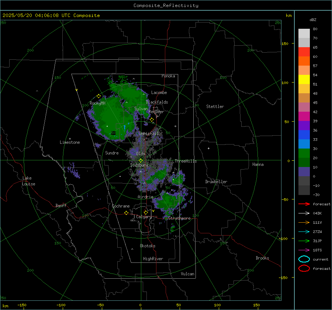The image size is (332, 310).
Task: Click the cyan 27ZW arrow icon
Action: (x=304, y=232)
